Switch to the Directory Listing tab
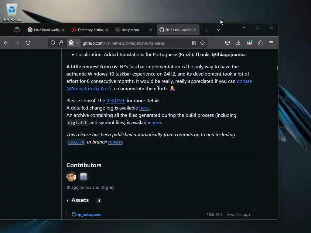Viewport: 311px width, 233px height. [x=88, y=30]
